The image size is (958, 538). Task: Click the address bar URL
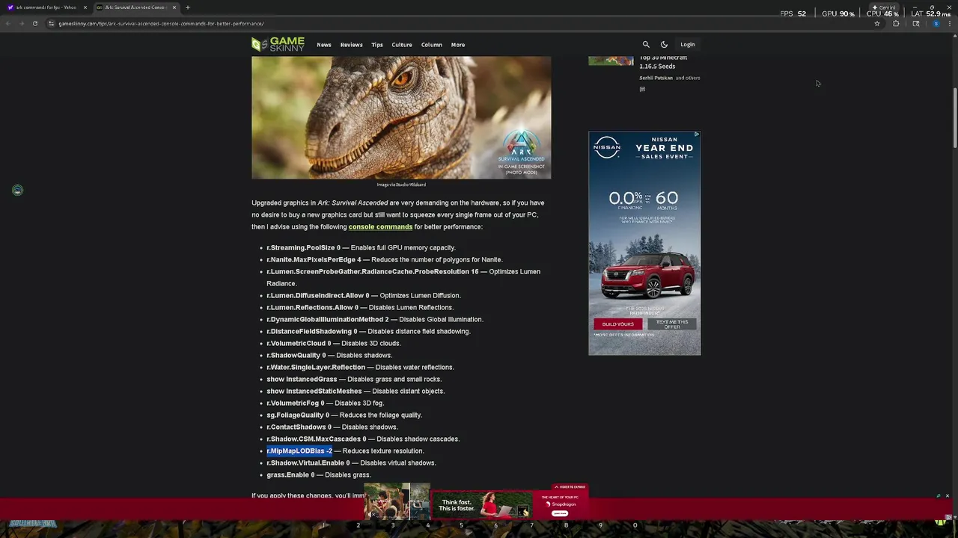click(161, 23)
